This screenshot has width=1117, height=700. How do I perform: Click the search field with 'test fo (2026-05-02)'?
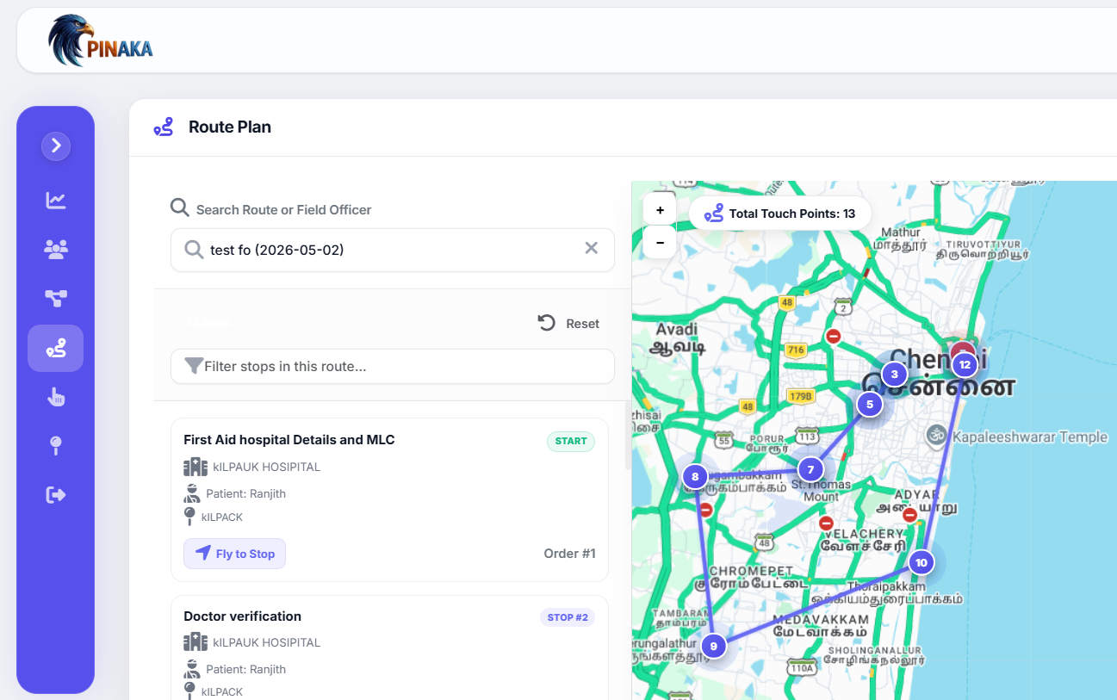(x=393, y=250)
